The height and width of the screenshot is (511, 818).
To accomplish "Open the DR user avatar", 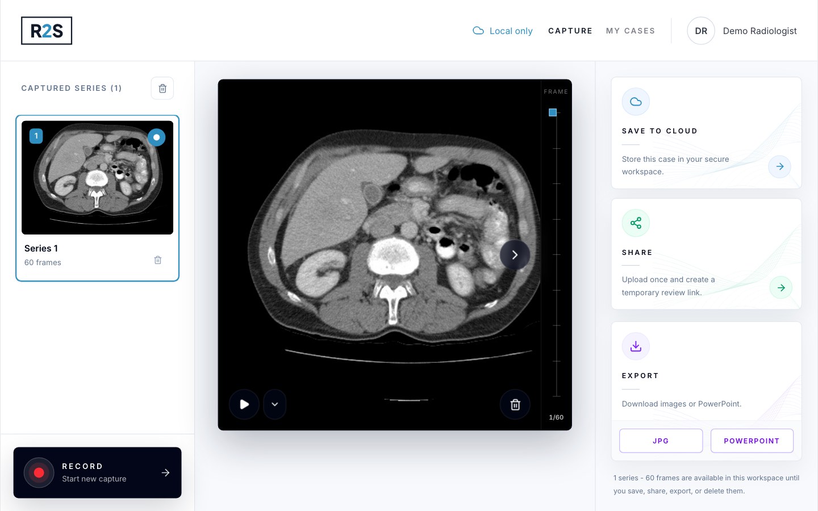I will [701, 31].
